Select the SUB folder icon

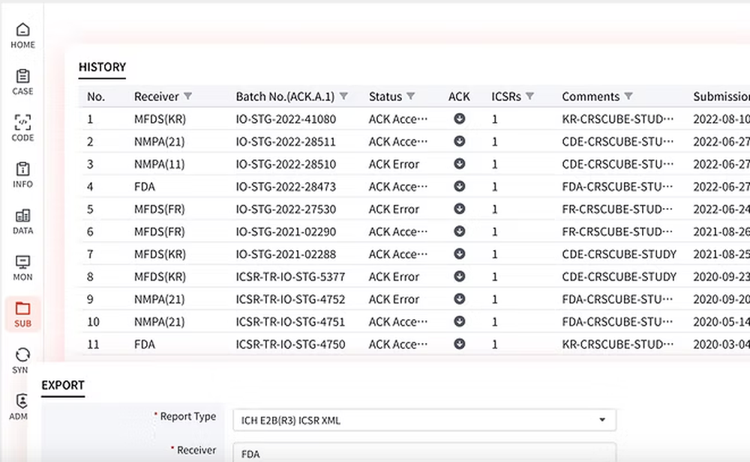click(22, 314)
